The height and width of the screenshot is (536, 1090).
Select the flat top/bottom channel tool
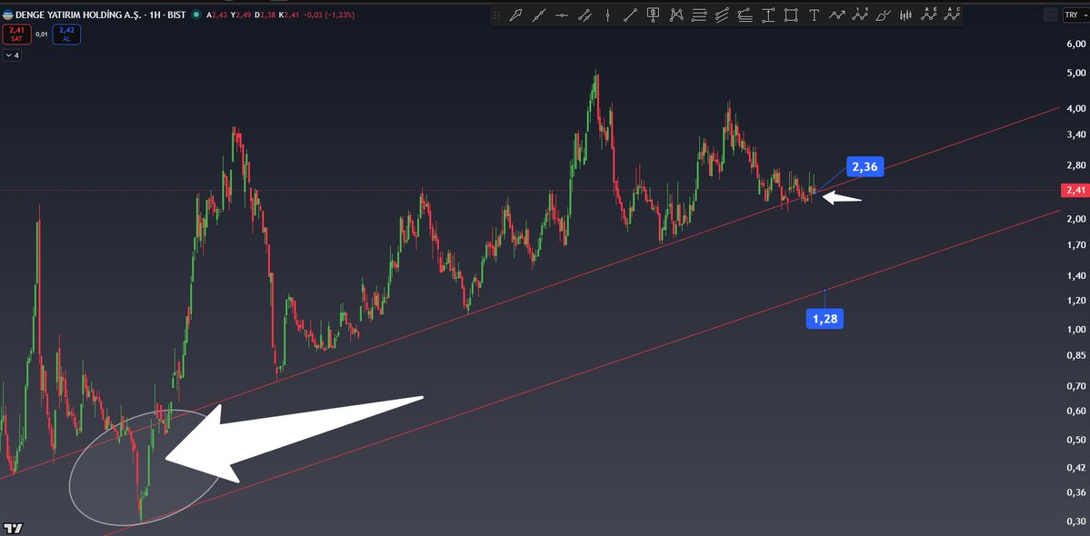pos(745,15)
